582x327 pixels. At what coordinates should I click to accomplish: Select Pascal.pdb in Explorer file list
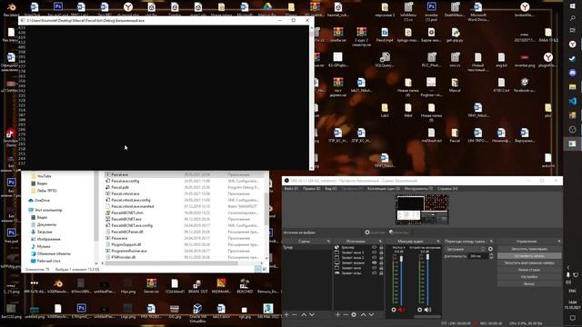pos(120,187)
